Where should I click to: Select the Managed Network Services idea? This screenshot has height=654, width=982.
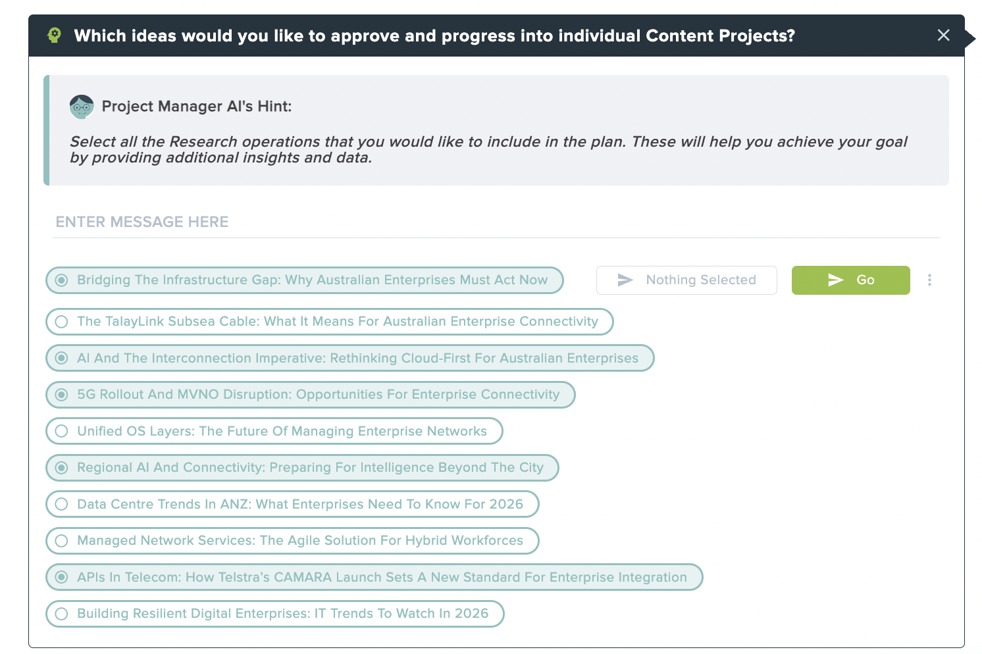pos(61,540)
